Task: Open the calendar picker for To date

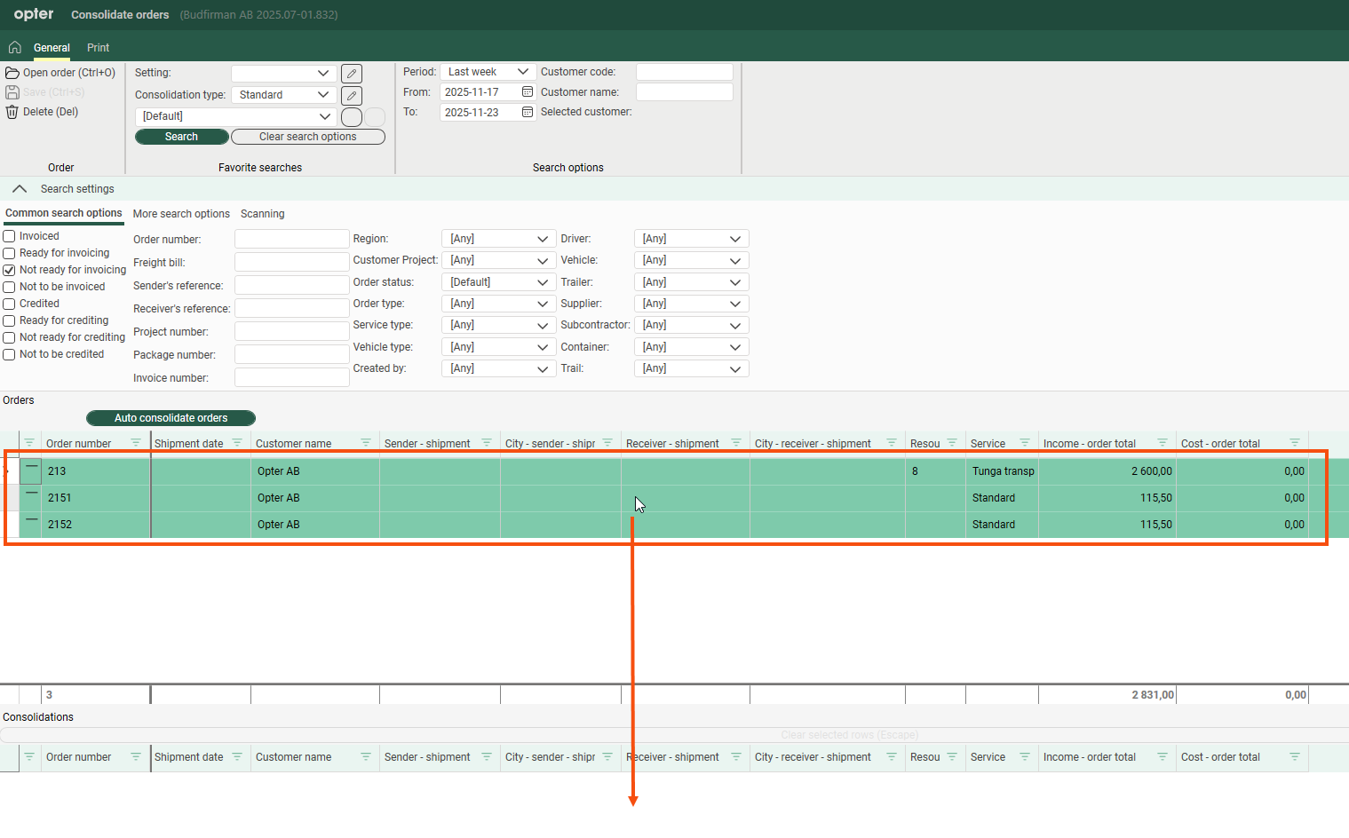Action: (x=528, y=113)
